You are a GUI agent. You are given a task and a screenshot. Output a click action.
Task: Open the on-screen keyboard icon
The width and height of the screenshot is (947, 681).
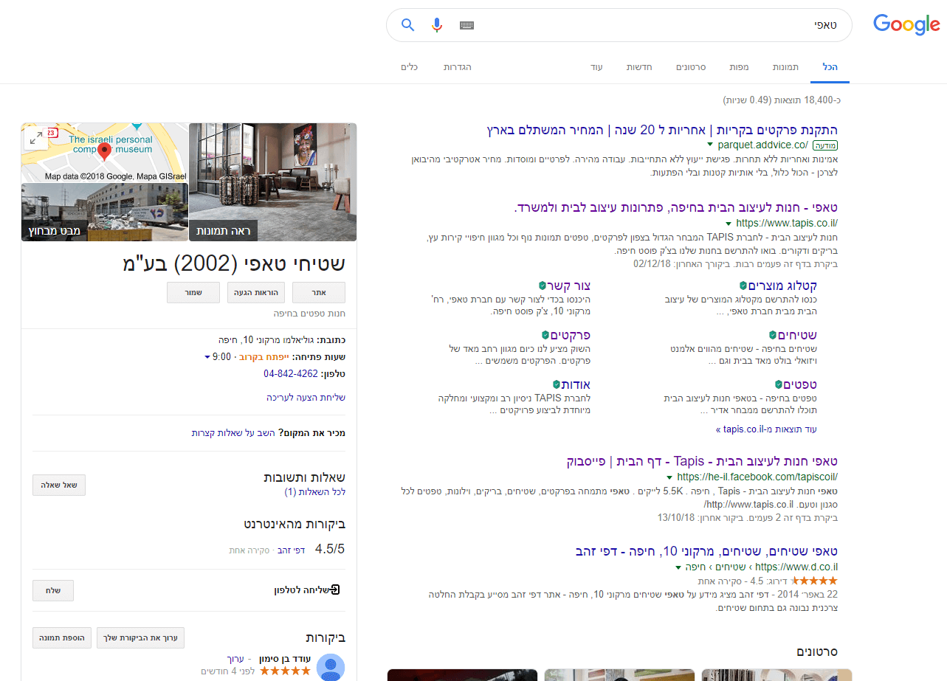[x=466, y=25]
